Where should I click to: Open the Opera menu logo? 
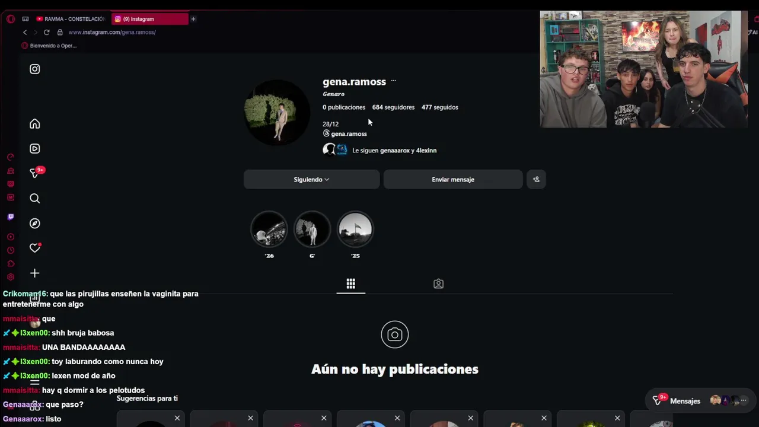[11, 19]
